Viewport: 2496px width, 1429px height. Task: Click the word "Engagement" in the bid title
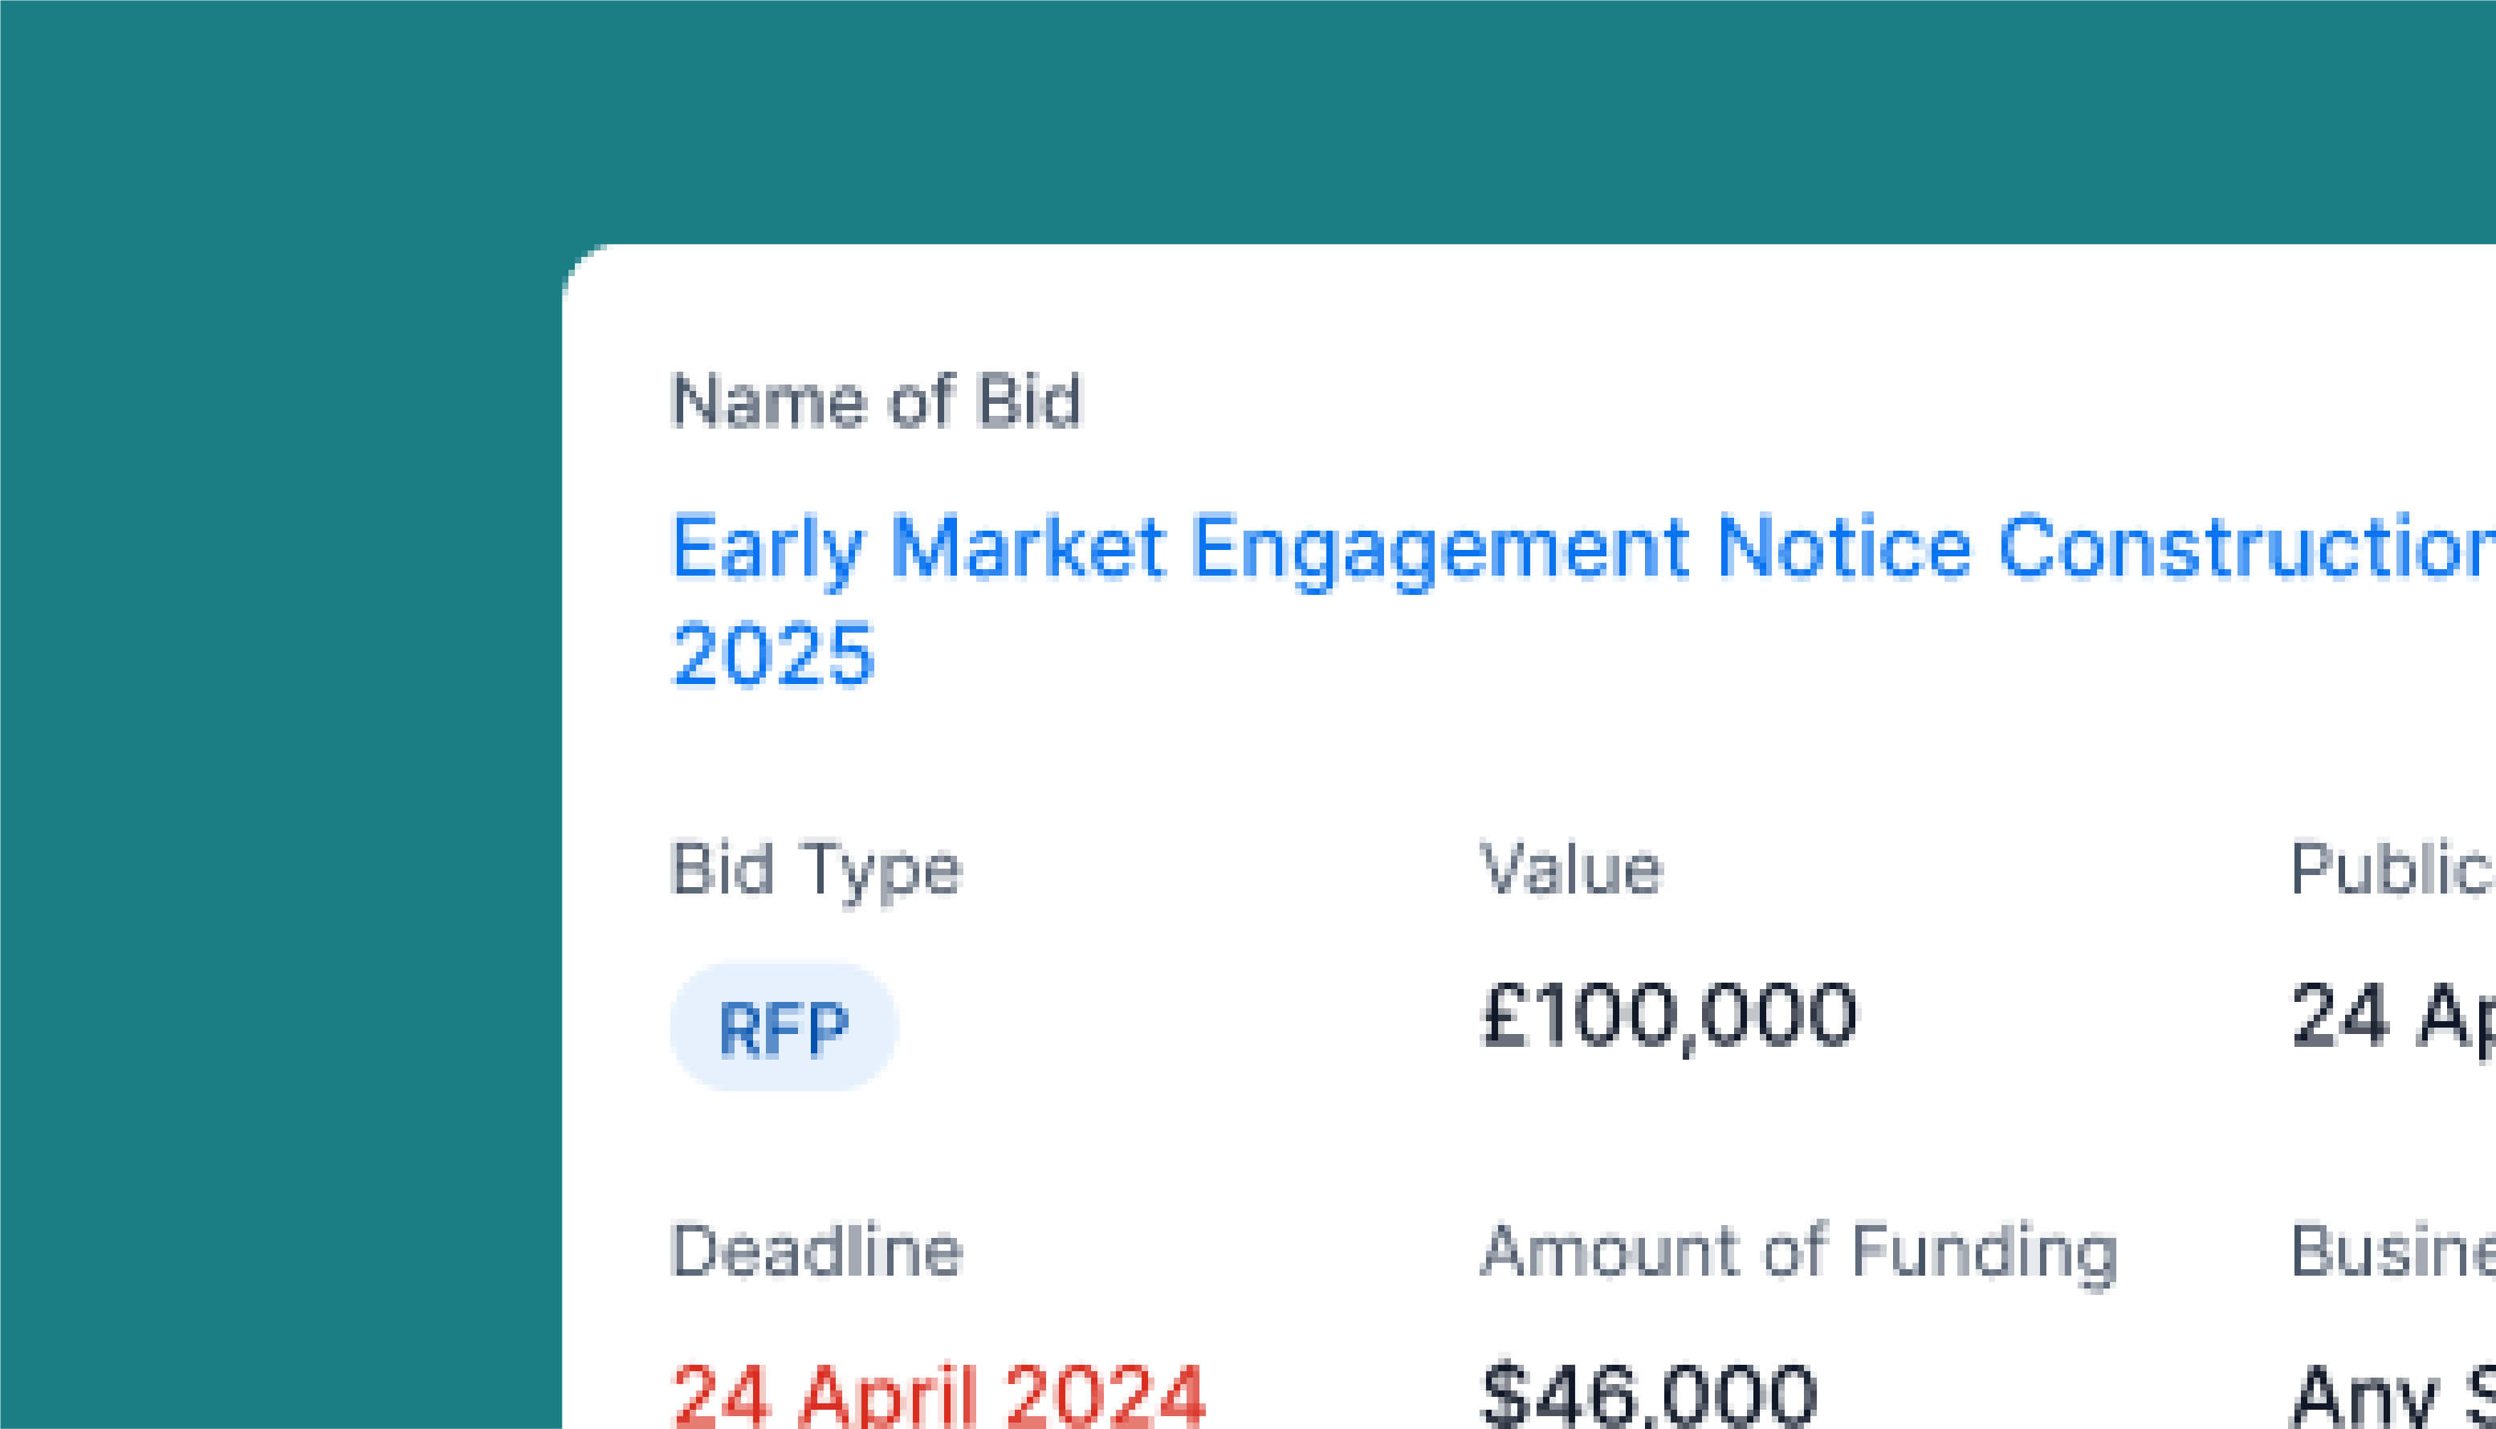(1441, 548)
